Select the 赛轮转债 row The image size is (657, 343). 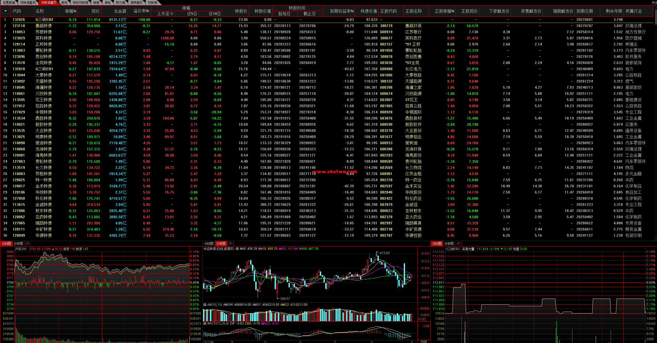coord(327,50)
